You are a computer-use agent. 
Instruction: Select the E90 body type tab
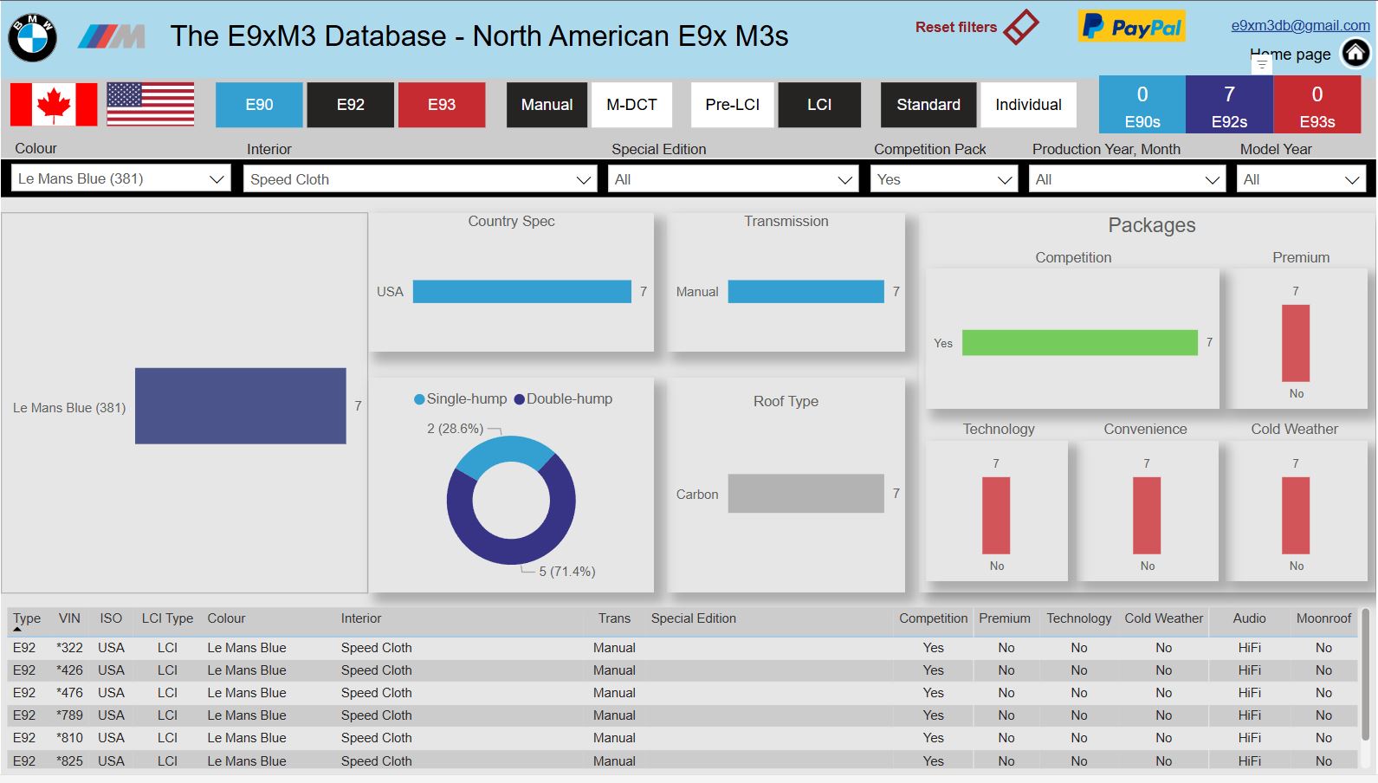tap(259, 105)
